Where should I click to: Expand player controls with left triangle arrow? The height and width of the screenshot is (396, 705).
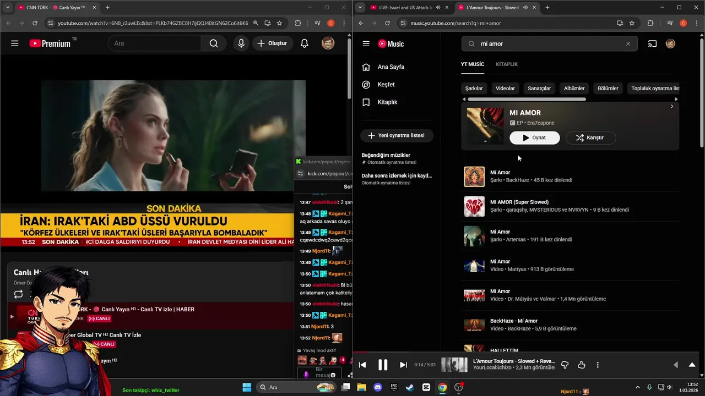[x=676, y=365]
